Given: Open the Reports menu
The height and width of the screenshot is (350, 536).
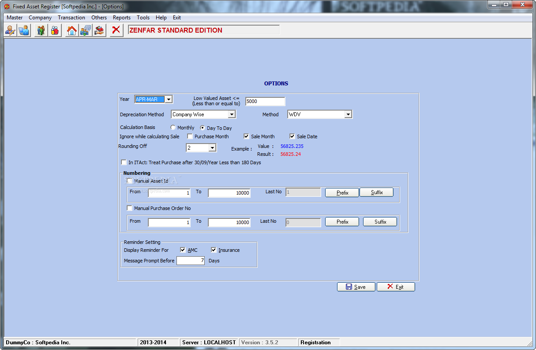Looking at the screenshot, I should 122,18.
